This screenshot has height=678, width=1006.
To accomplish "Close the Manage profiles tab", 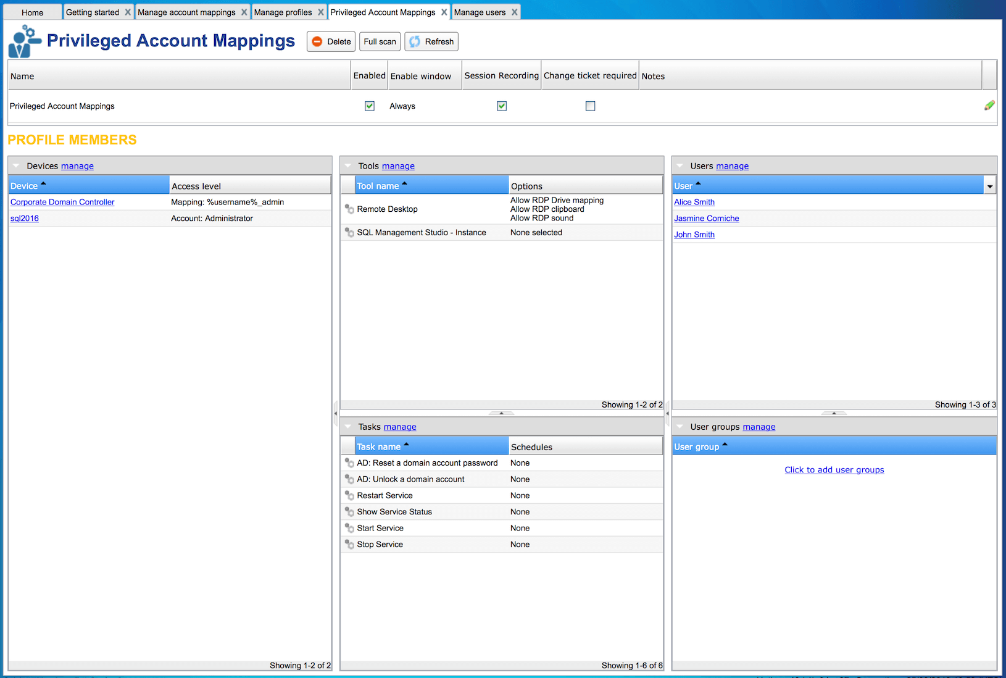I will [320, 12].
